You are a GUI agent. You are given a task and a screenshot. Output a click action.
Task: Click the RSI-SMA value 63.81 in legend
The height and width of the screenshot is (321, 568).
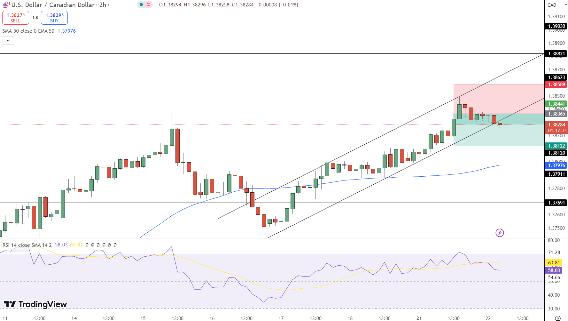pos(76,245)
